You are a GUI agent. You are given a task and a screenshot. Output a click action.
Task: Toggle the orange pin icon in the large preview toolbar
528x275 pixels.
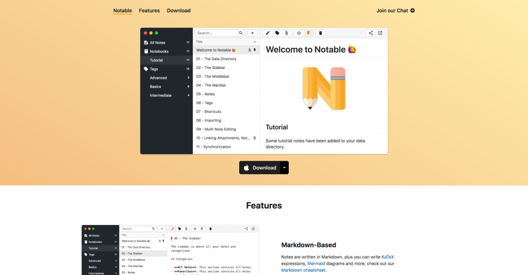point(308,33)
